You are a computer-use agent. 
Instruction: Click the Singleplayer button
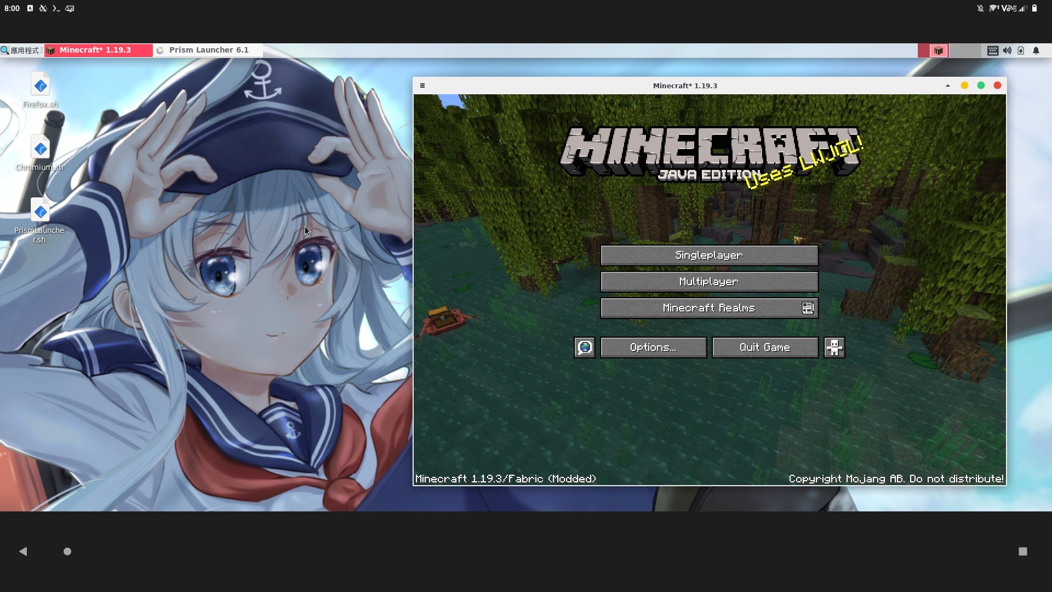(x=708, y=255)
